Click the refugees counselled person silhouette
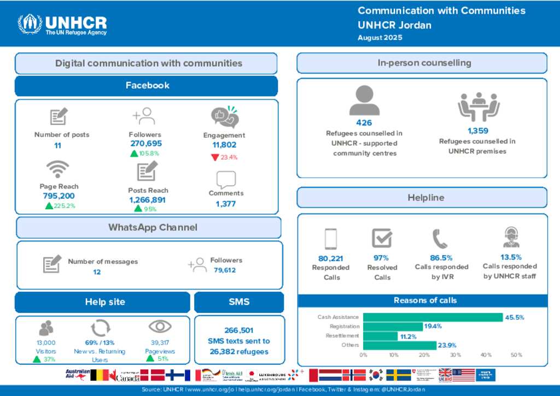This screenshot has height=396, width=560. point(364,101)
